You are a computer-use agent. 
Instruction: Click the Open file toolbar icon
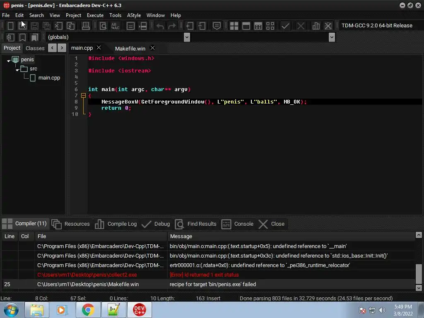[22, 26]
